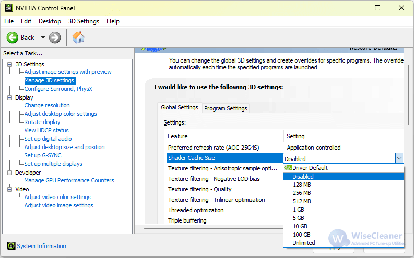Click the gray Forward arrow icon

coord(55,38)
